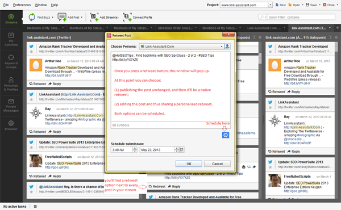Expand the arrow next to Open
Viewport: 341px width, 210px height.
(x=302, y=5)
